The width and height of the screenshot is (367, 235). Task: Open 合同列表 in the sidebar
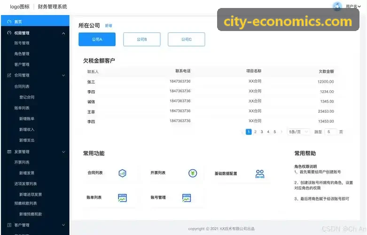22,86
